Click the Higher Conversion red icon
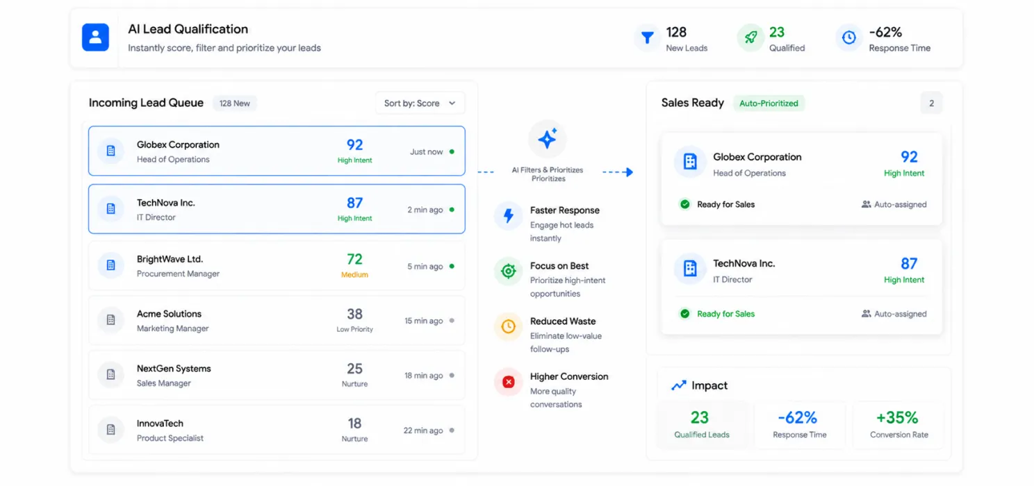 click(508, 382)
